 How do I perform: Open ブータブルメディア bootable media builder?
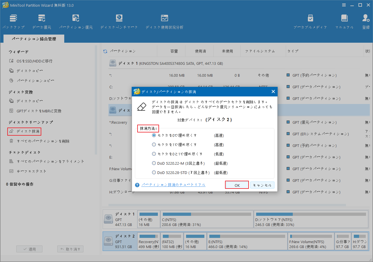310,21
